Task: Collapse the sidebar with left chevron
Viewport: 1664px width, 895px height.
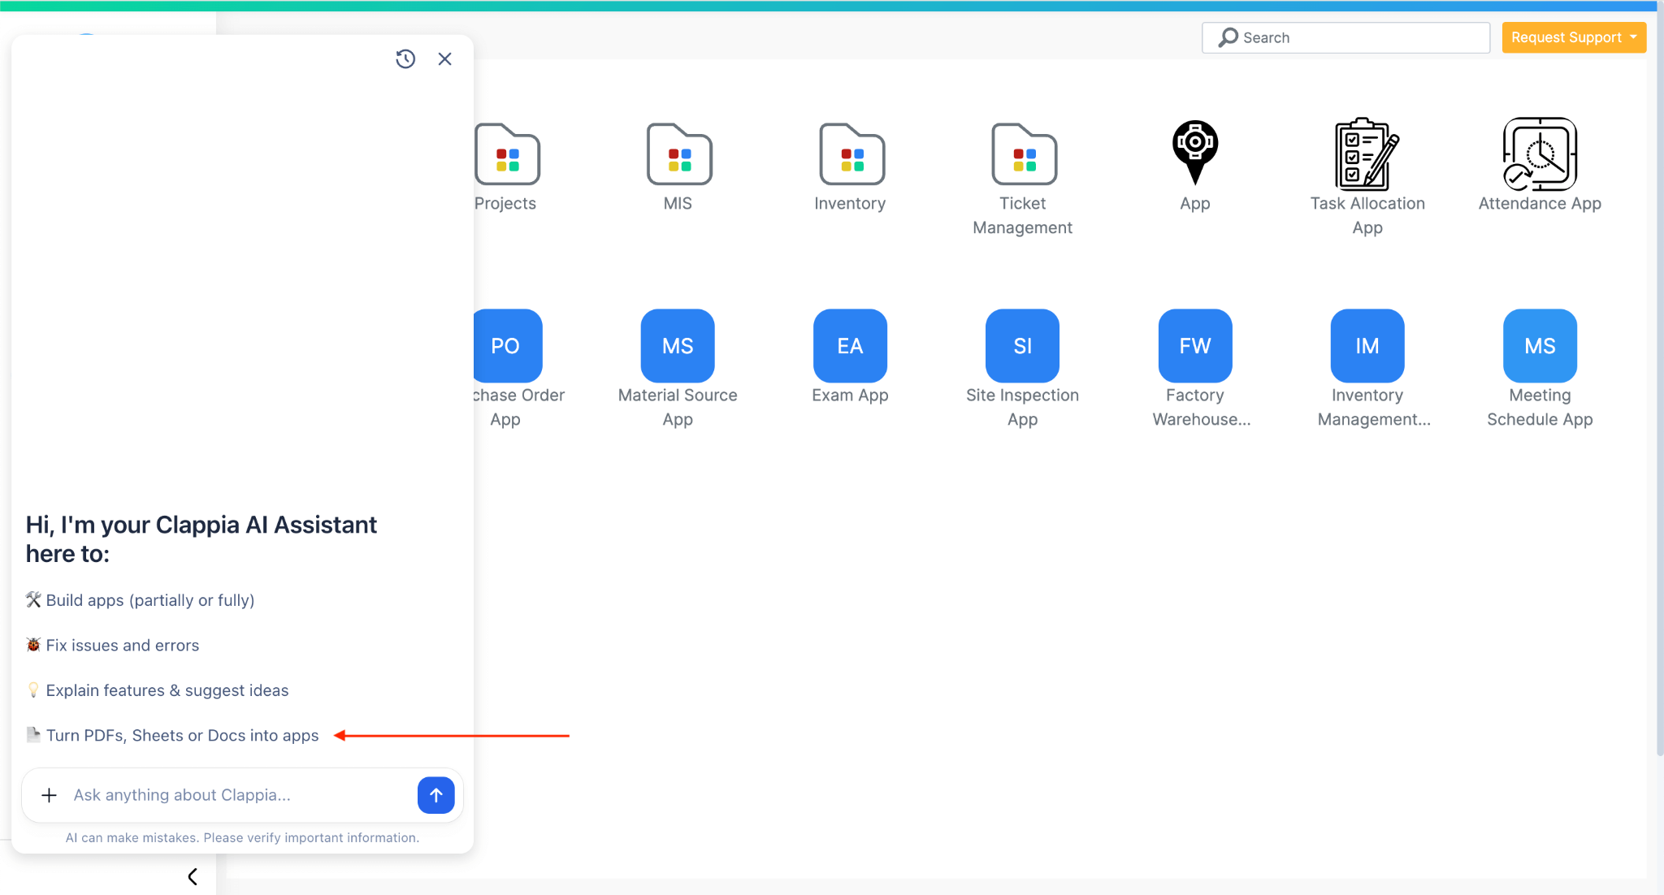Action: click(193, 876)
